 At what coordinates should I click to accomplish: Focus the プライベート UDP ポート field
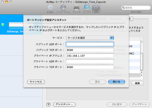point(90,61)
